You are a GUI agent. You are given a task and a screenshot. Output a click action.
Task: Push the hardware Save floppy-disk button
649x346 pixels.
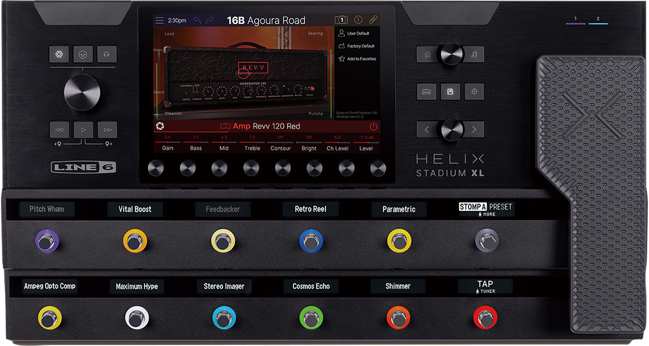tap(450, 92)
